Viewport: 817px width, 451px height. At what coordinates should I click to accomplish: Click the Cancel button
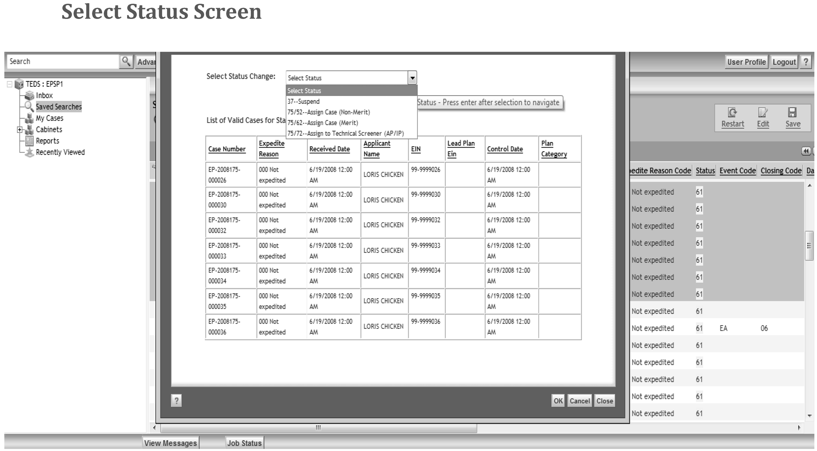[x=579, y=401]
